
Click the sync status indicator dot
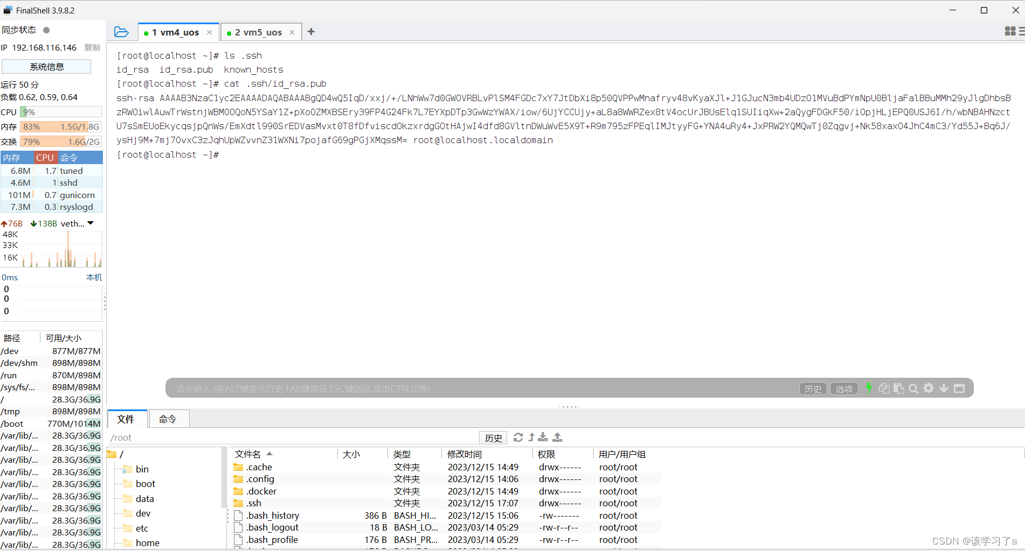(x=46, y=30)
